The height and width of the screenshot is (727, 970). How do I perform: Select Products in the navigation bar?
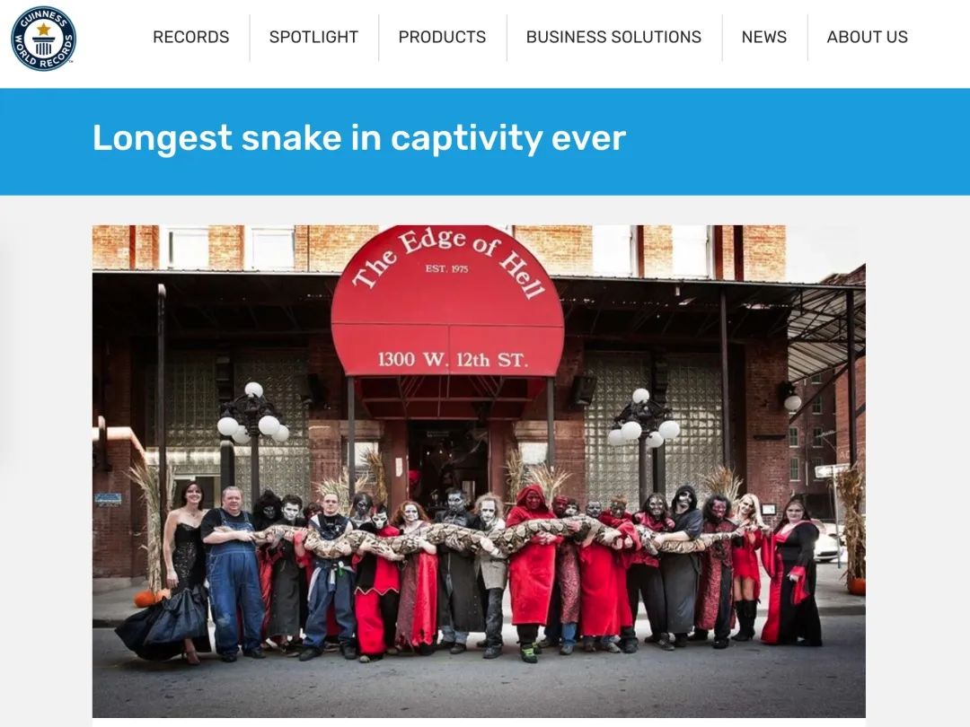pos(442,37)
